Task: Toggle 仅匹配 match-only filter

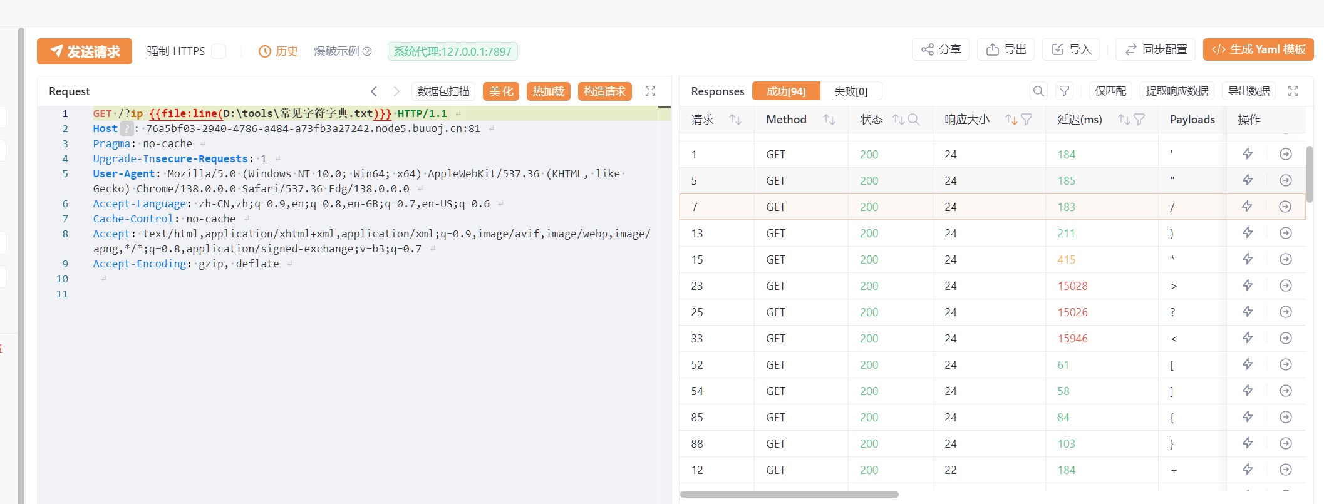Action: click(x=1110, y=91)
